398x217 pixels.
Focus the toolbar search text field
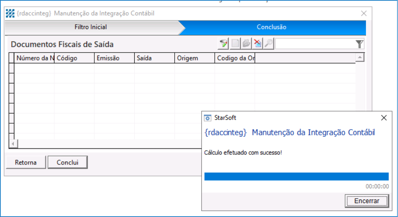pos(314,43)
